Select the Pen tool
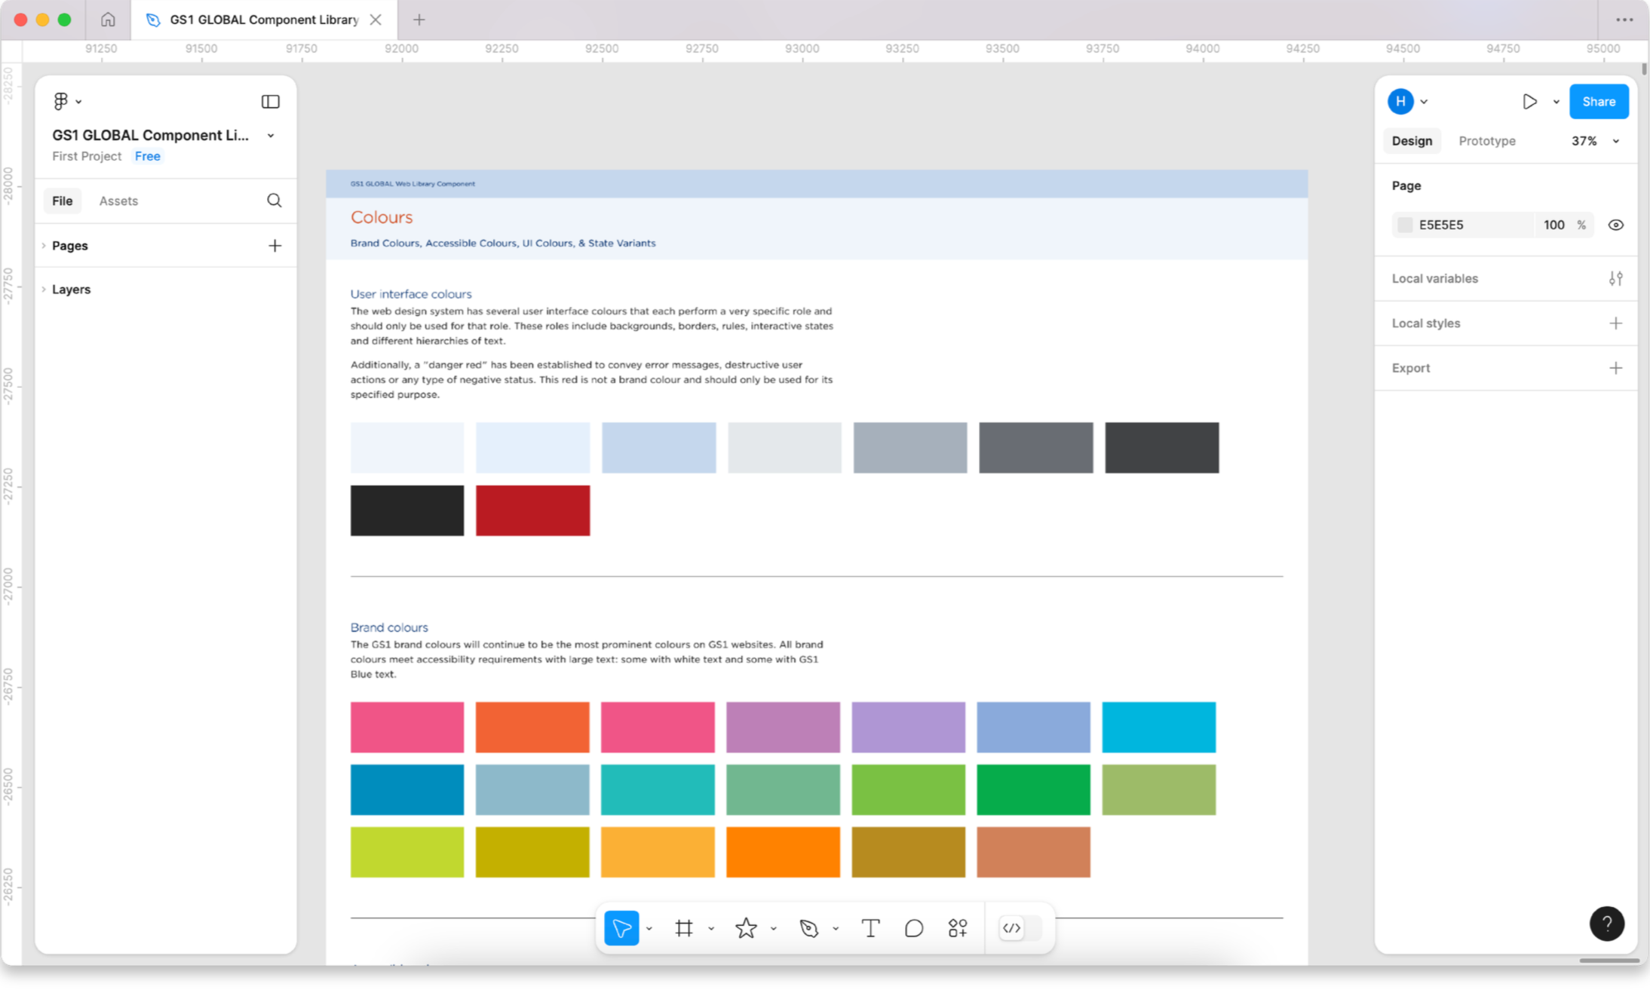This screenshot has height=996, width=1650. 809,928
